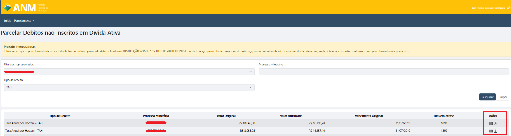
Task: Click the logout icon in the yellow header
Action: click(508, 7)
